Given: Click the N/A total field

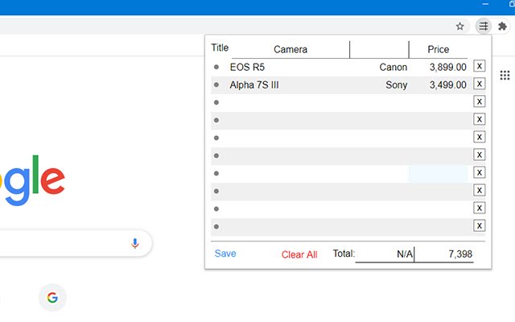Looking at the screenshot, I should (385, 254).
